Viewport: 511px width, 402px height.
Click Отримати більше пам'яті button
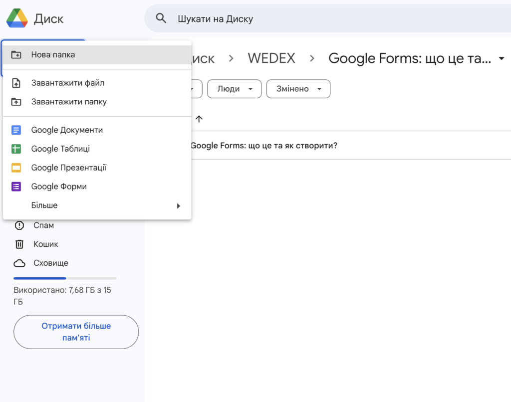(x=76, y=332)
